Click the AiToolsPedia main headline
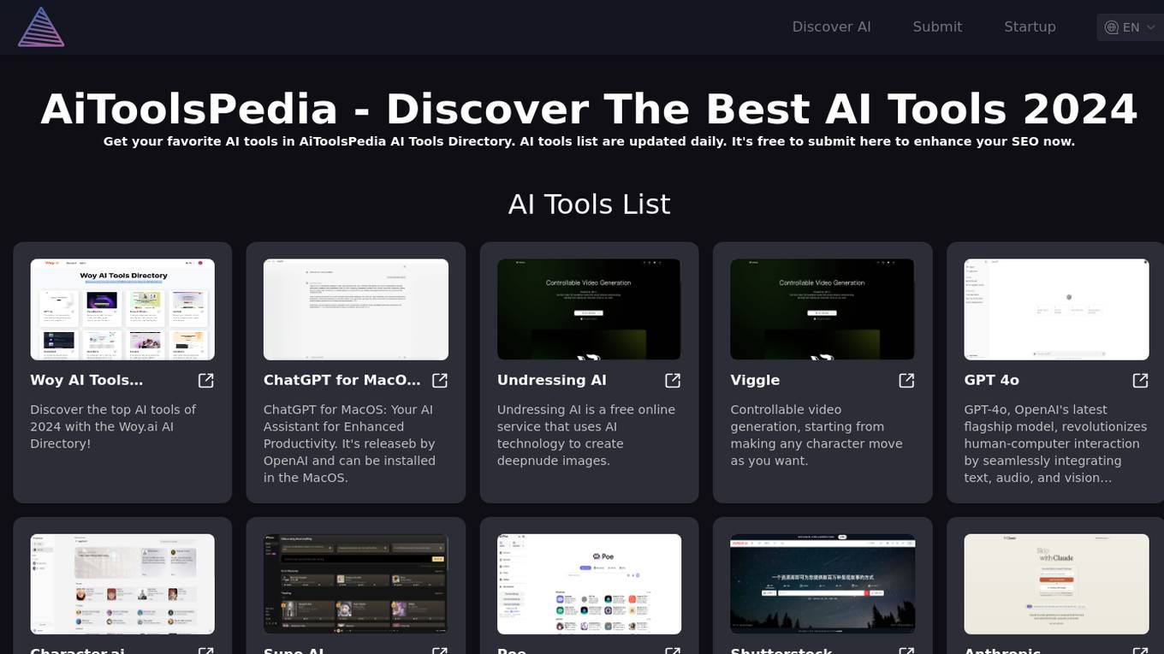Viewport: 1164px width, 654px height. [x=589, y=110]
